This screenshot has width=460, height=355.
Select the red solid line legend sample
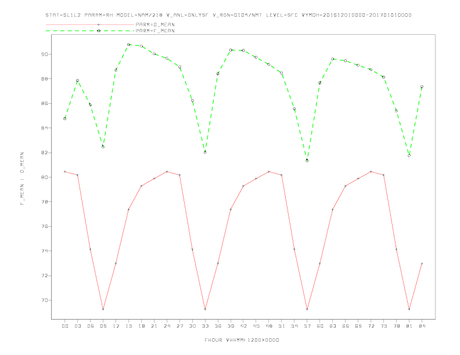pyautogui.click(x=90, y=24)
